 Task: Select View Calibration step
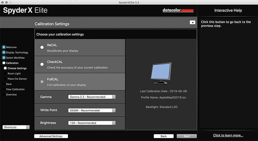pyautogui.click(x=15, y=89)
